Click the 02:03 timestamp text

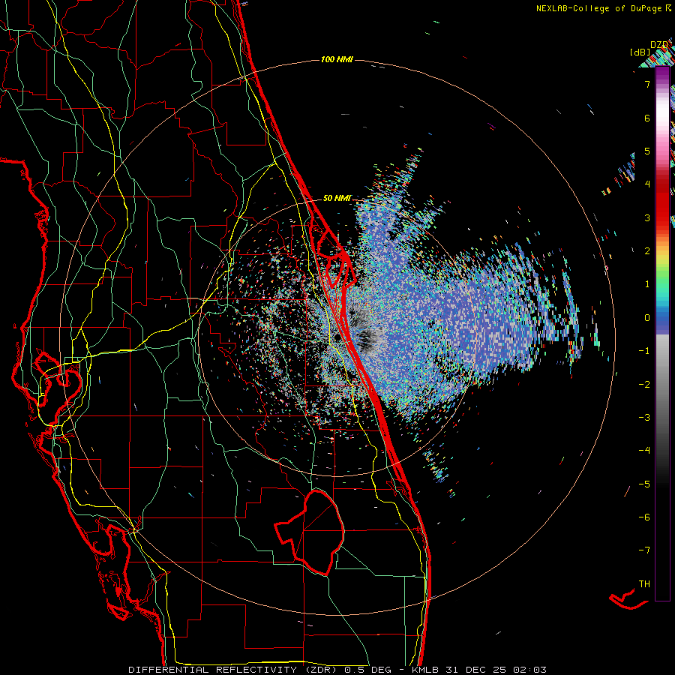[x=529, y=670]
